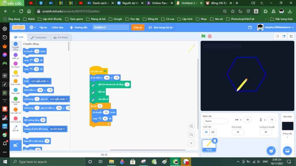Click the di chuyển 10 bước palette block
296x166 pixels.
coord(35,51)
